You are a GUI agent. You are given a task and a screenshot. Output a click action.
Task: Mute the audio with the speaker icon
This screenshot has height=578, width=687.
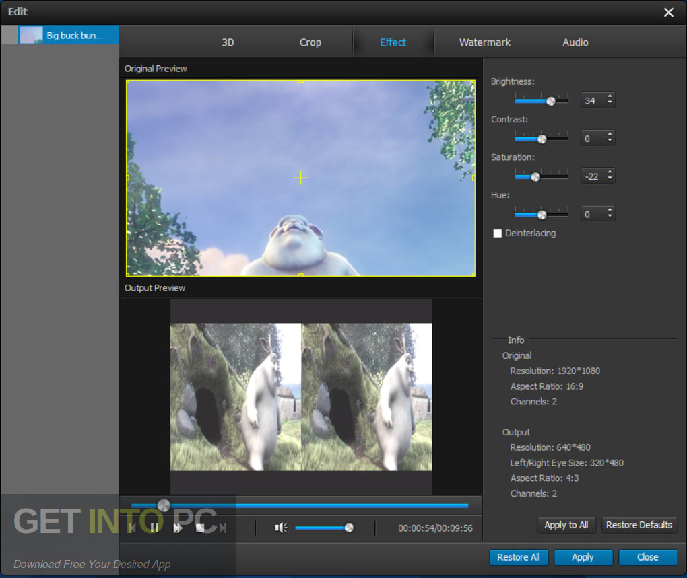point(281,528)
